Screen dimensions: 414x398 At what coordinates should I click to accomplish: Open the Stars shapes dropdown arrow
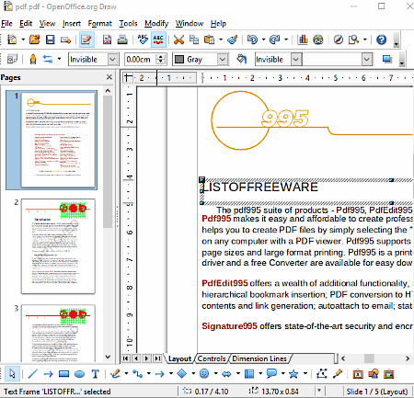click(x=305, y=373)
